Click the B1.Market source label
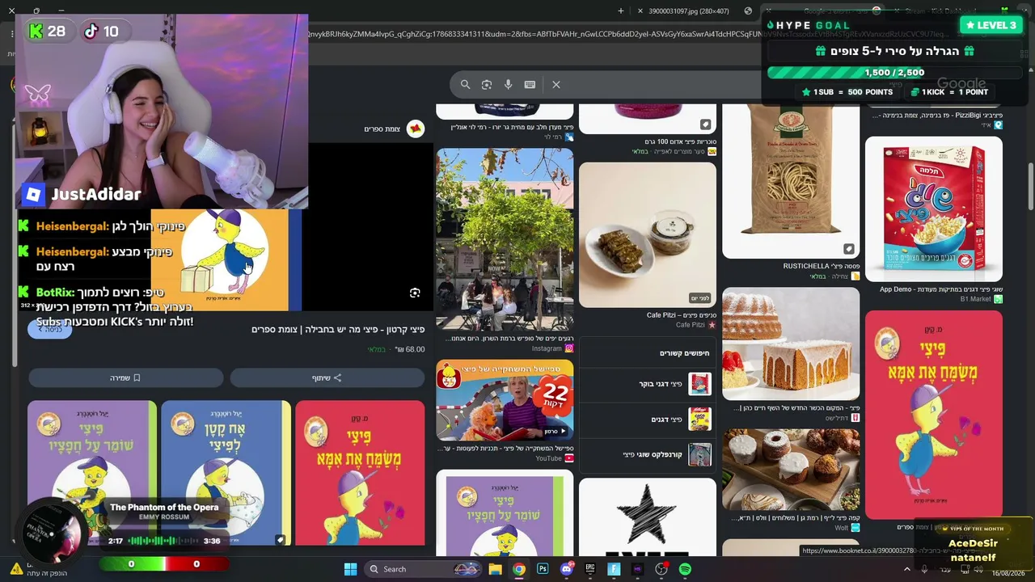1035x582 pixels. tap(975, 299)
